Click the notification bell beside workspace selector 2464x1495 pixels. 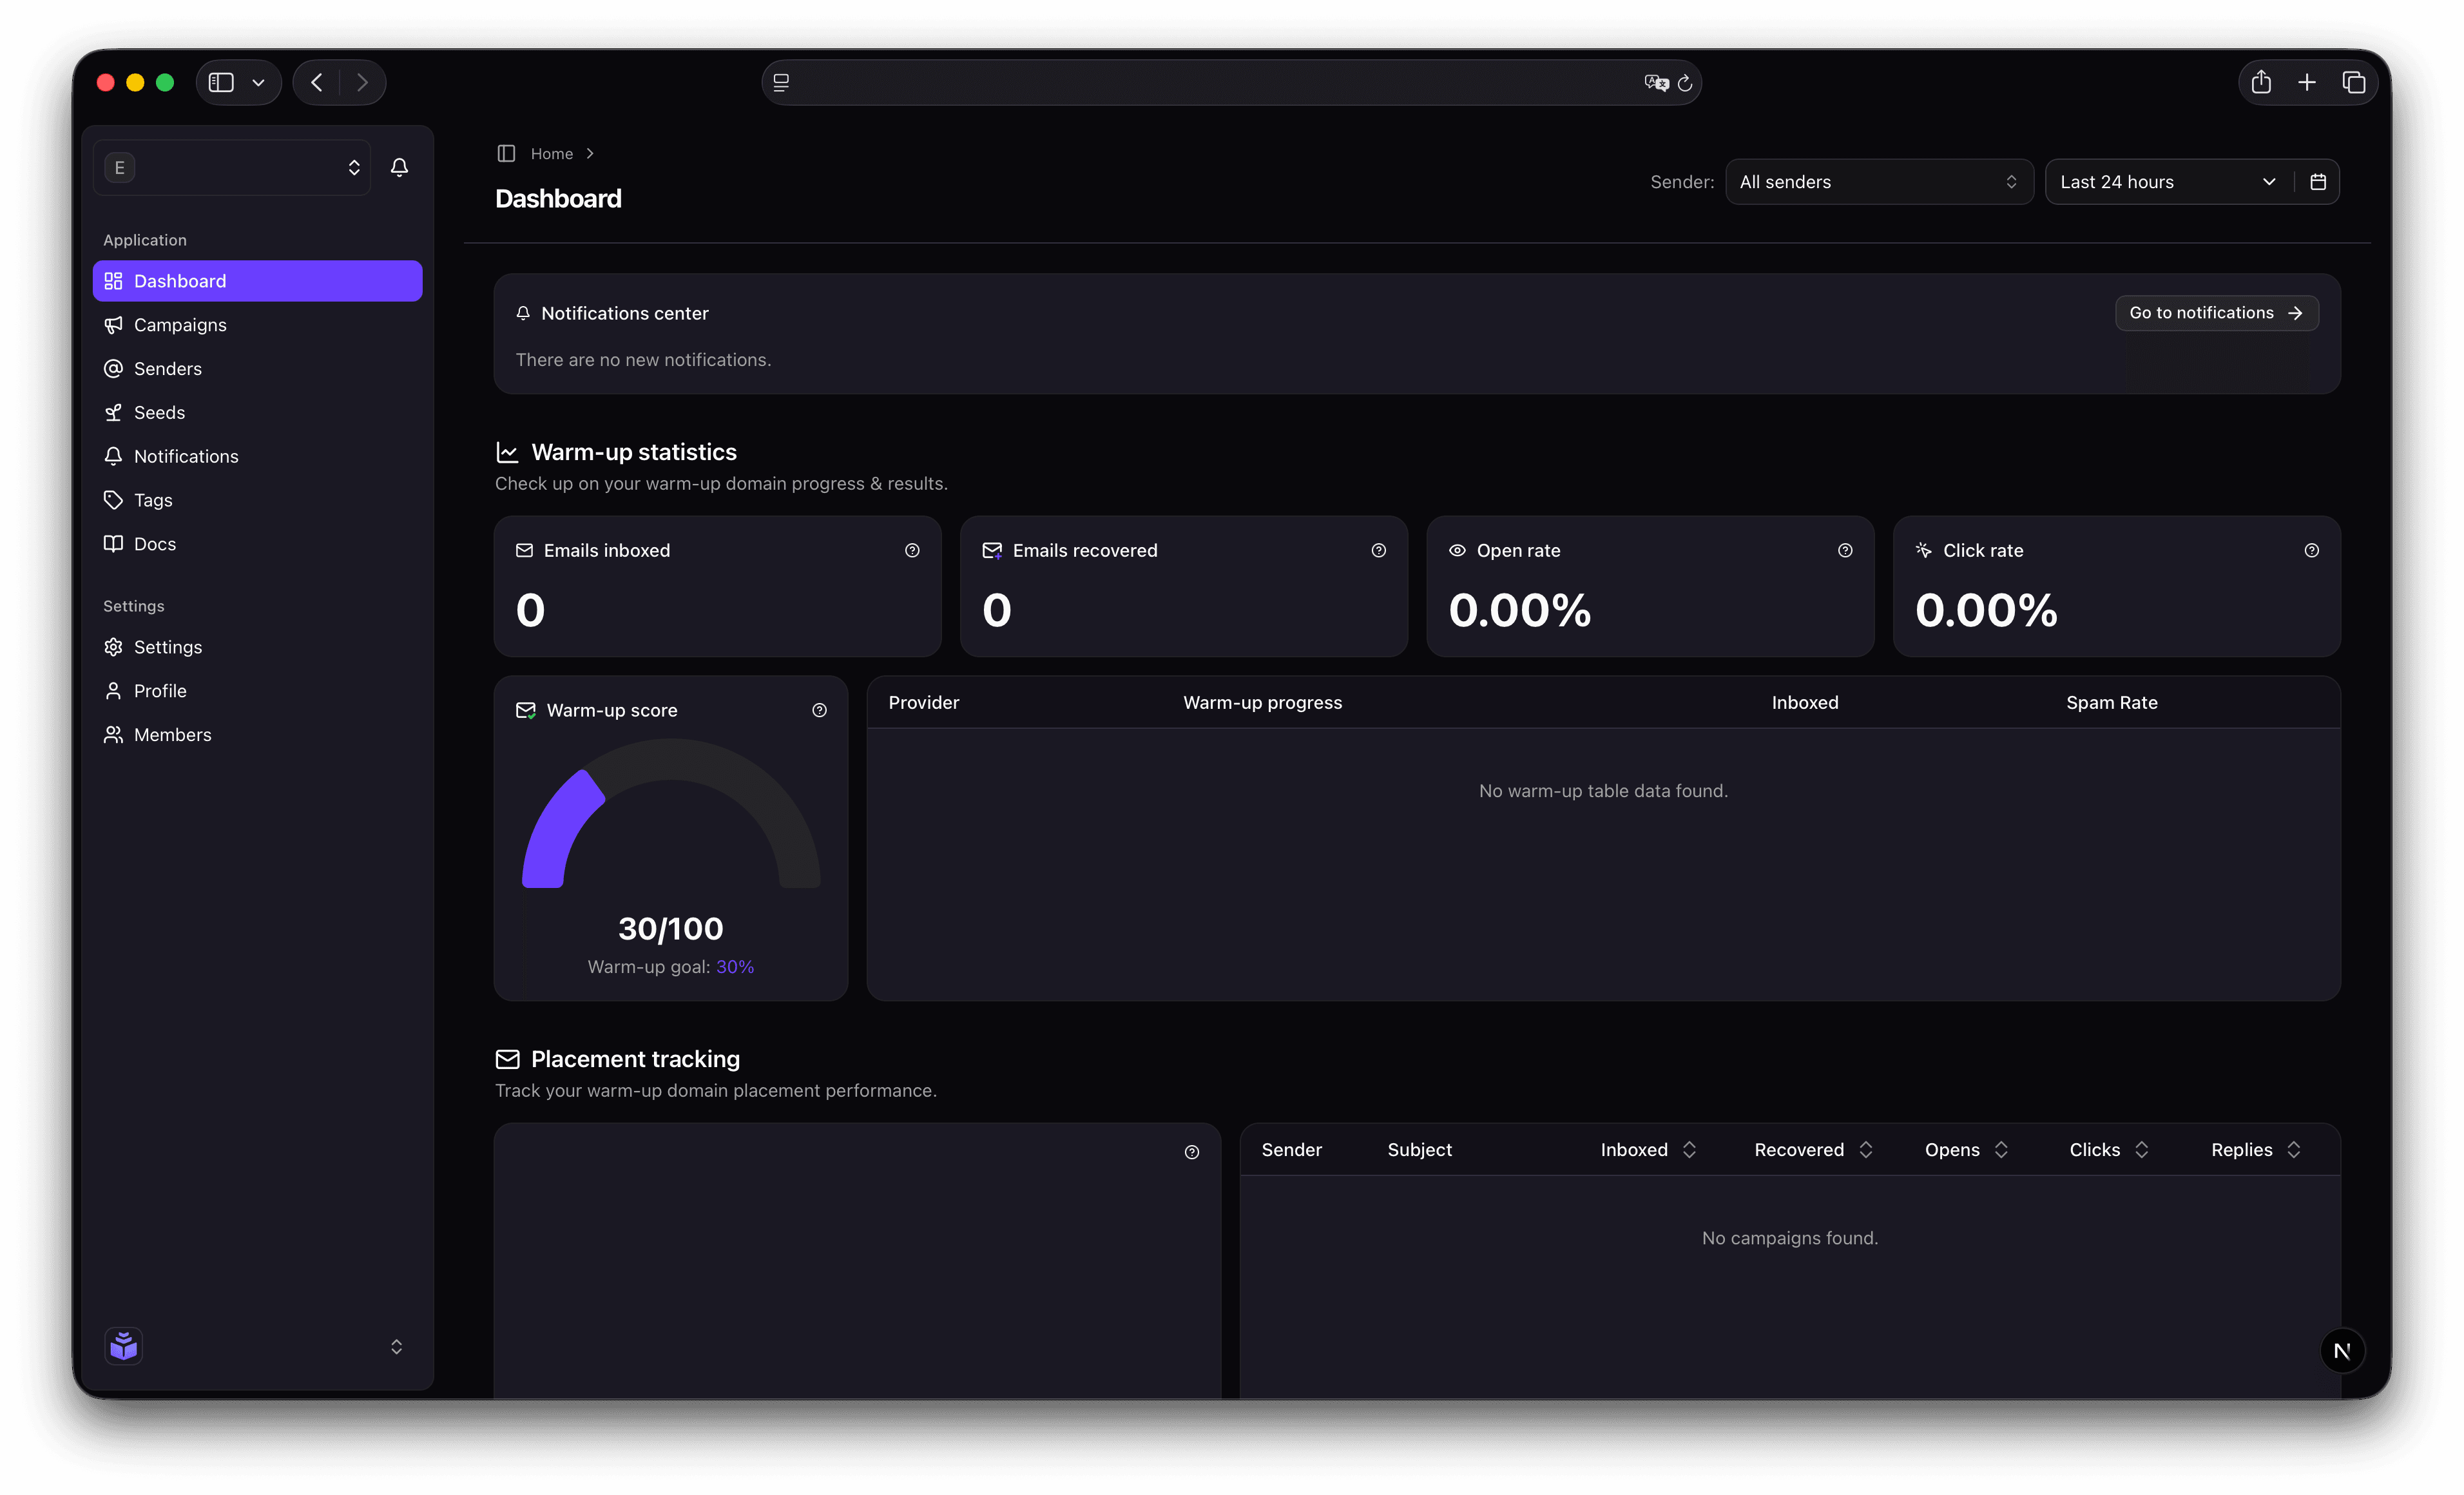tap(399, 167)
